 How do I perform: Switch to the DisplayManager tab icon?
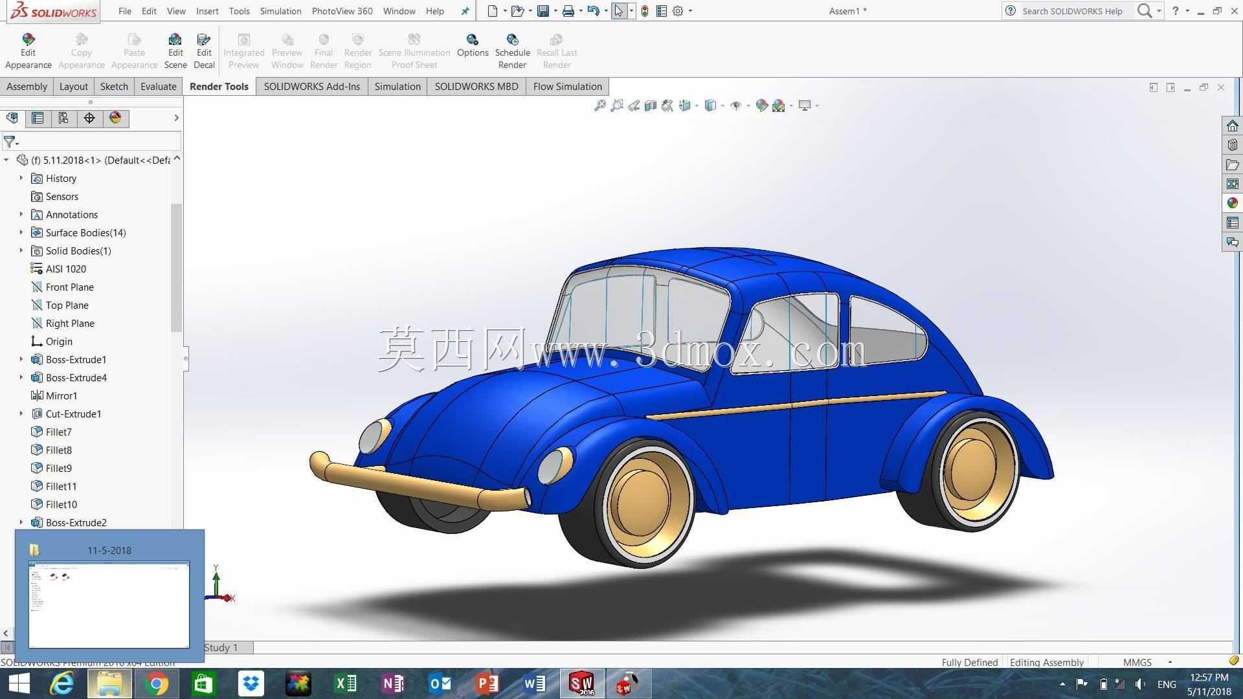click(x=115, y=118)
